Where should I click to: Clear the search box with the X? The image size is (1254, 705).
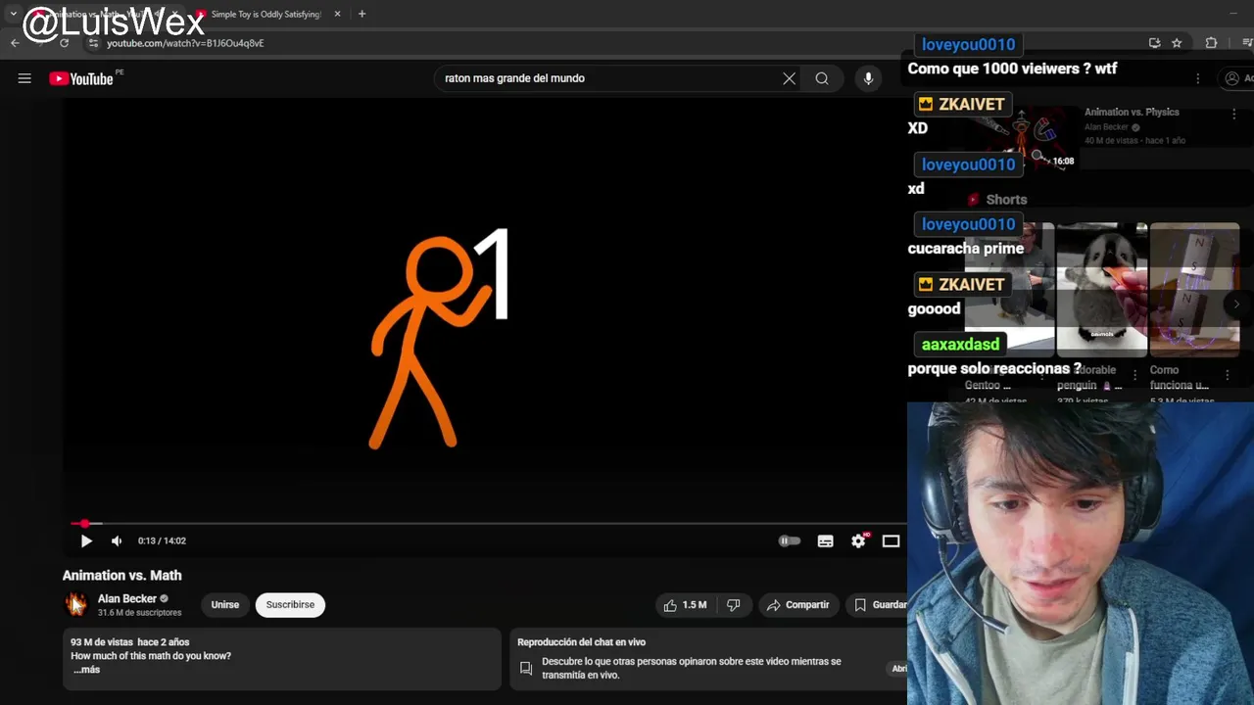pyautogui.click(x=789, y=78)
